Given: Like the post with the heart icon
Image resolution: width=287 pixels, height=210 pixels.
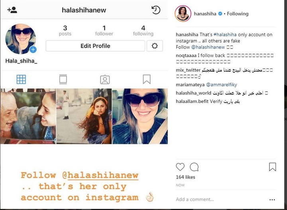Looking at the screenshot, I should click(x=180, y=167).
